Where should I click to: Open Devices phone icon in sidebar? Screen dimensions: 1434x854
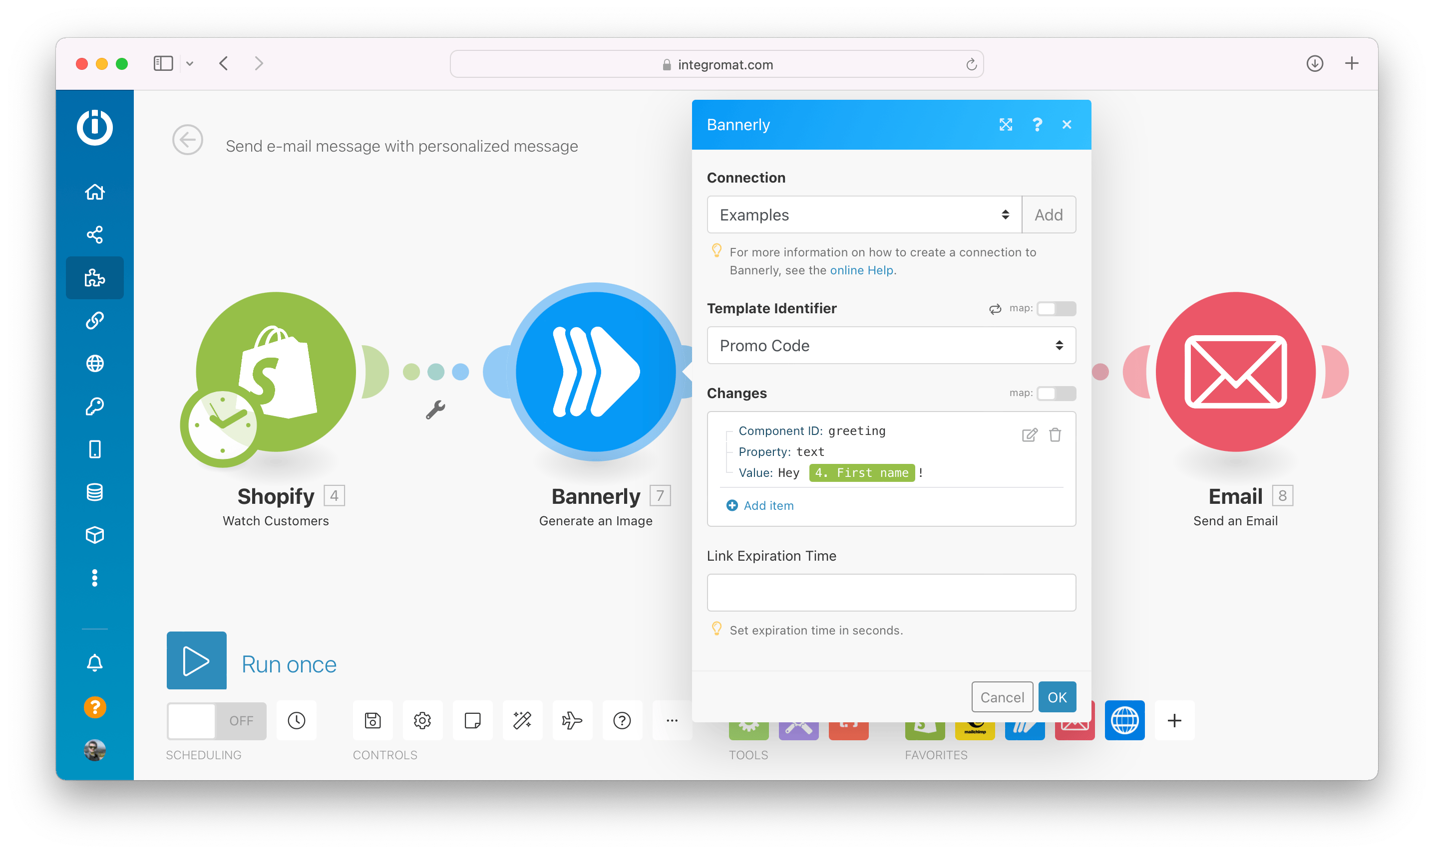pos(94,449)
